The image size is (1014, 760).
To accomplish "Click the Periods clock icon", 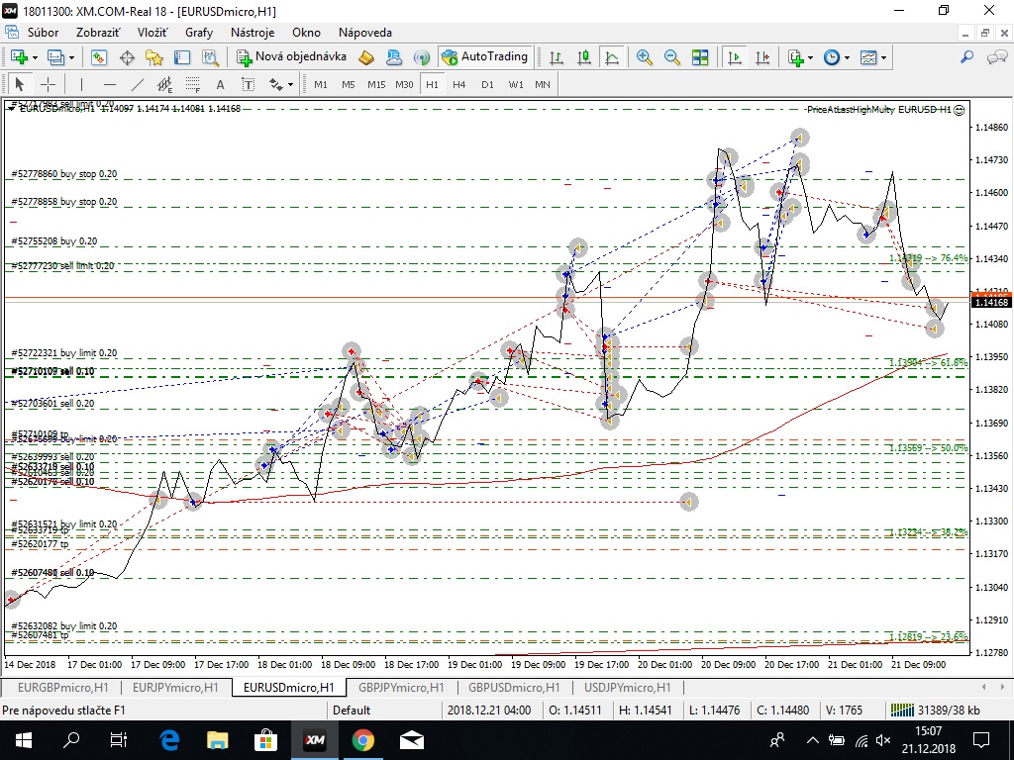I will tap(832, 57).
